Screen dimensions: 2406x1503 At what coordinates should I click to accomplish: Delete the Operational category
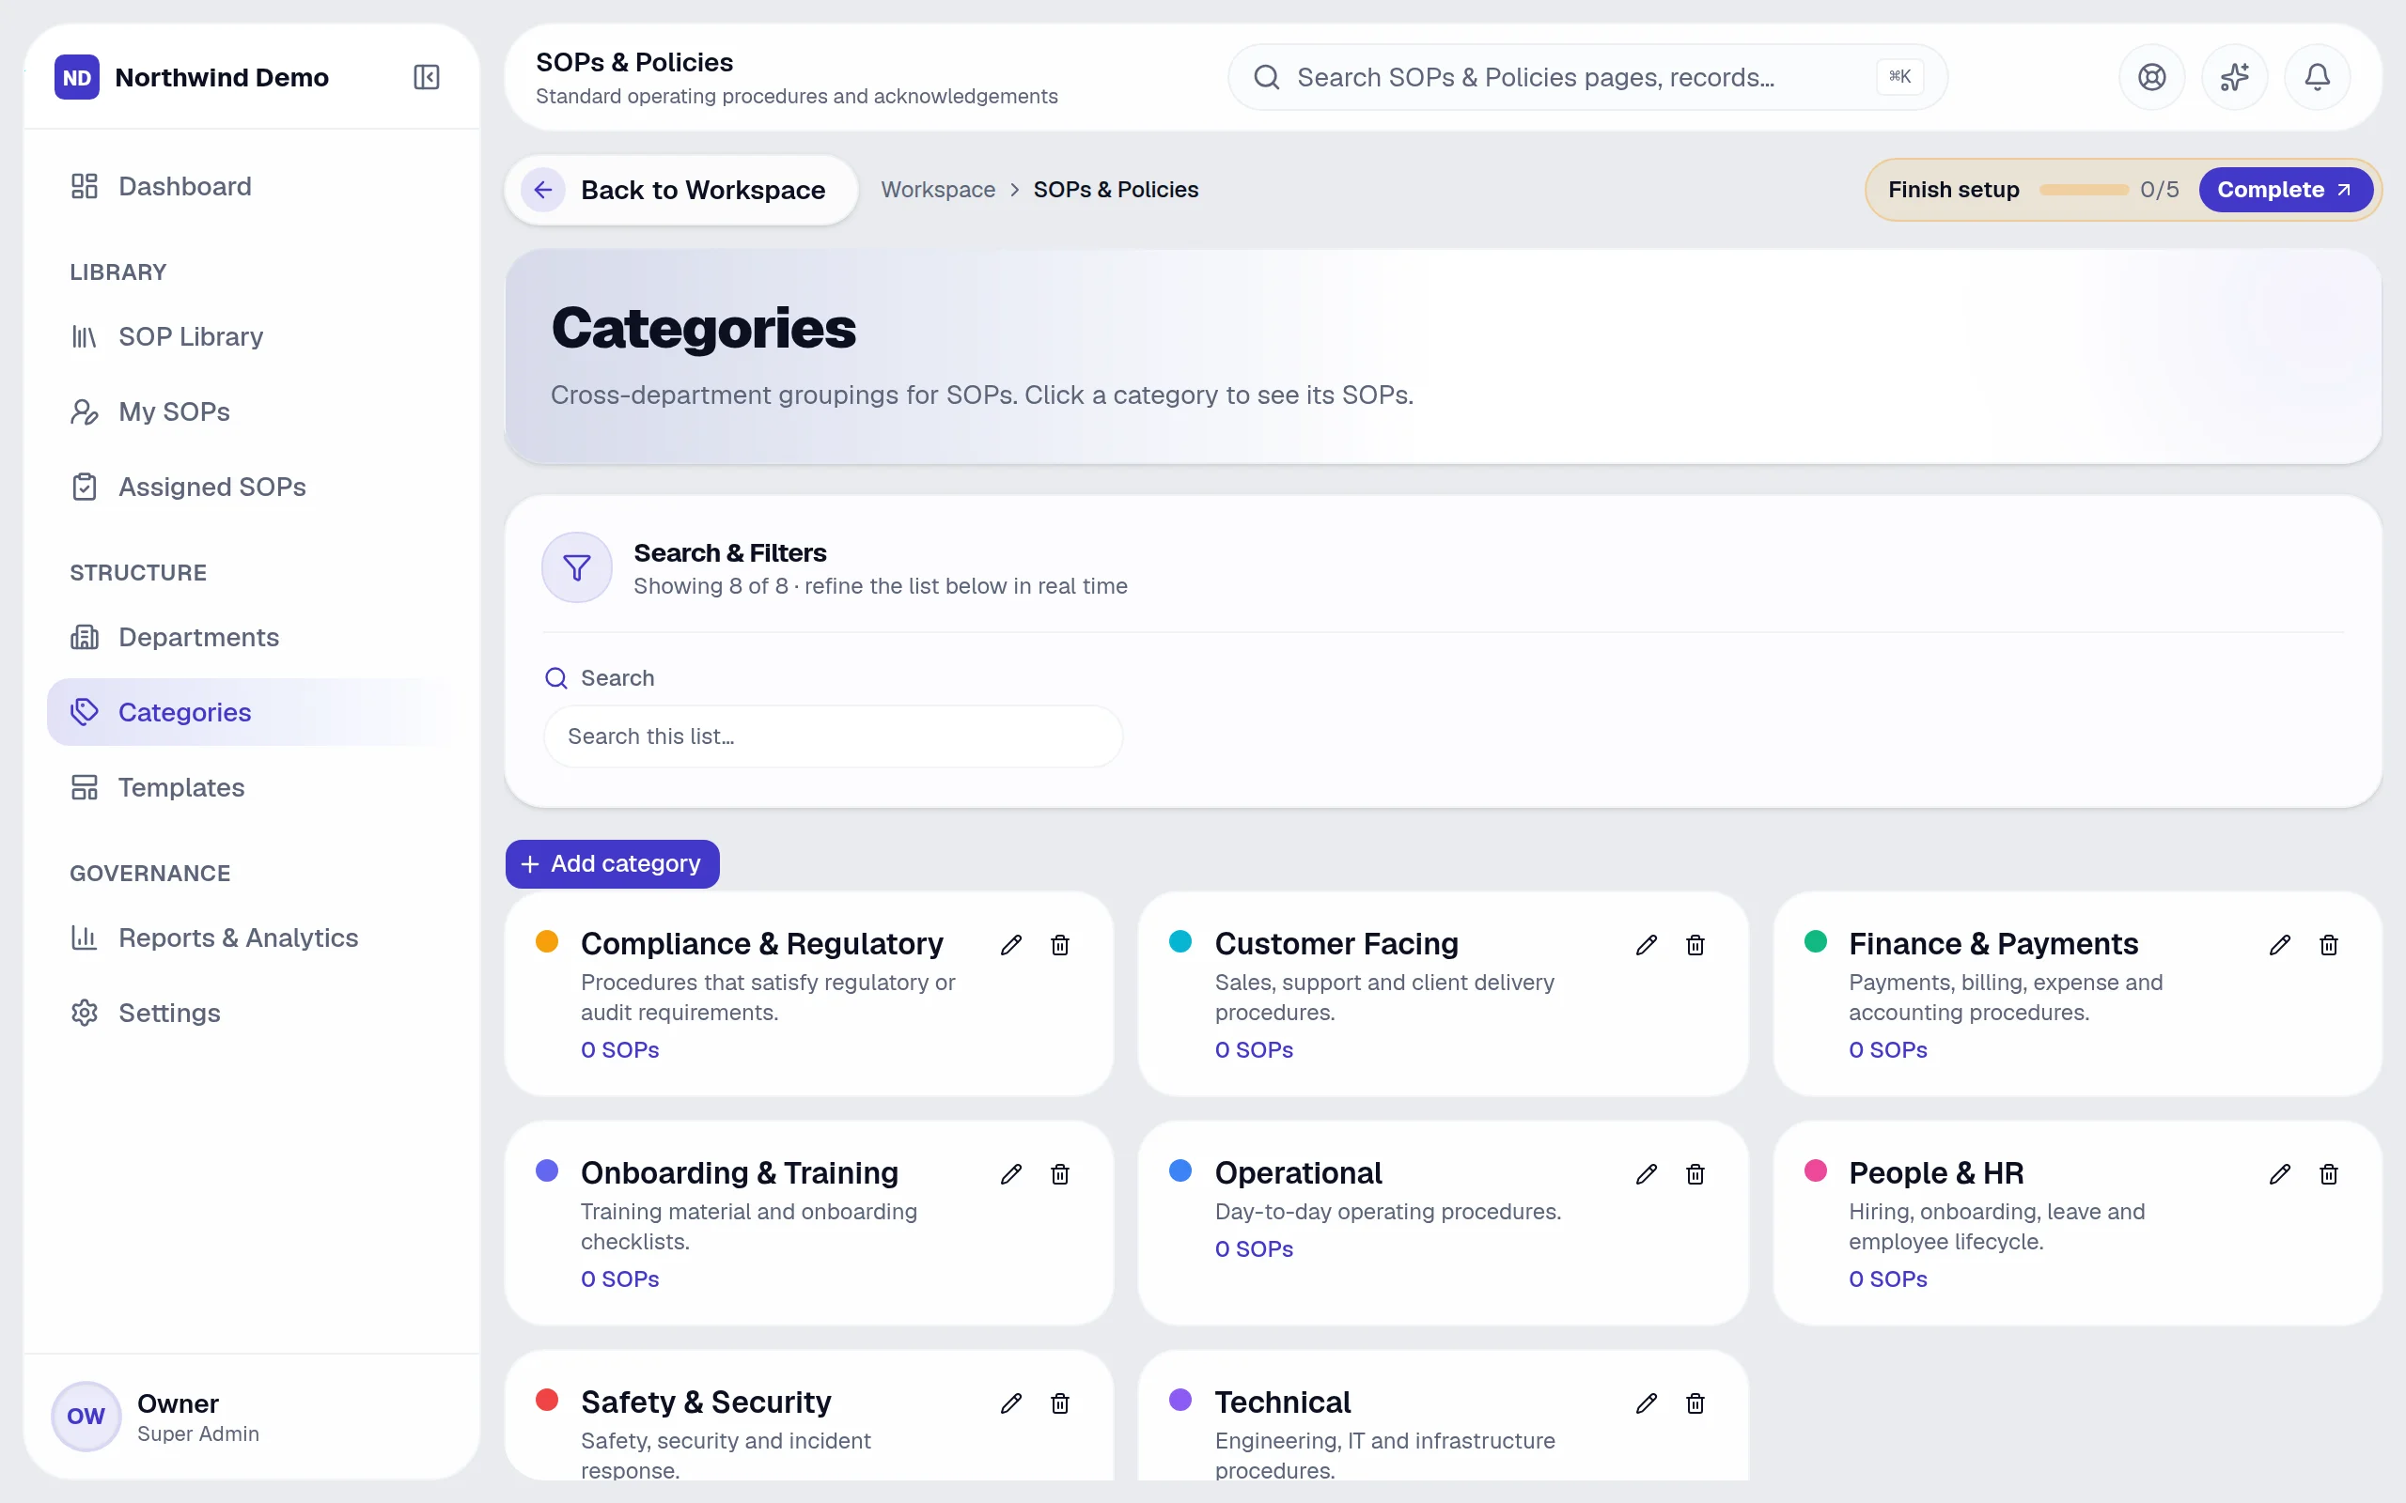1695,1174
